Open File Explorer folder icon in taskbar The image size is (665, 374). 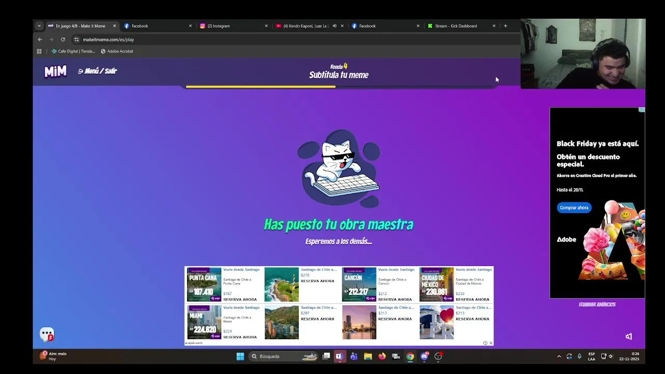coord(368,356)
